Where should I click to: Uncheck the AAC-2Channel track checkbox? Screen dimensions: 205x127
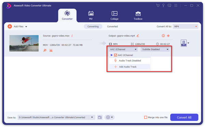pos(115,55)
